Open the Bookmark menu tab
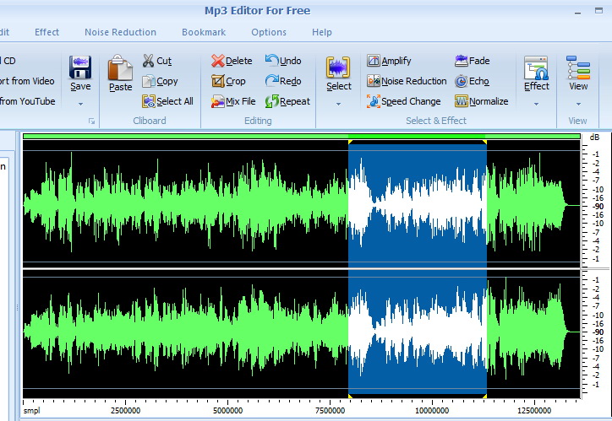The height and width of the screenshot is (421, 612). tap(204, 32)
